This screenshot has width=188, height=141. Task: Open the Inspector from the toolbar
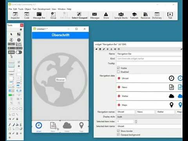[15, 15]
